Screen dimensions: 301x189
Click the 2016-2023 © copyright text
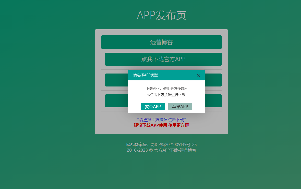tap(140, 150)
